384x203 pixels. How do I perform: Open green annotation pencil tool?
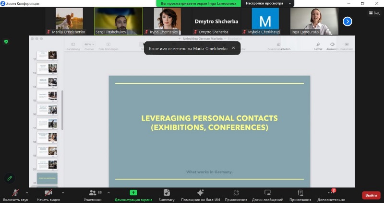point(10,178)
